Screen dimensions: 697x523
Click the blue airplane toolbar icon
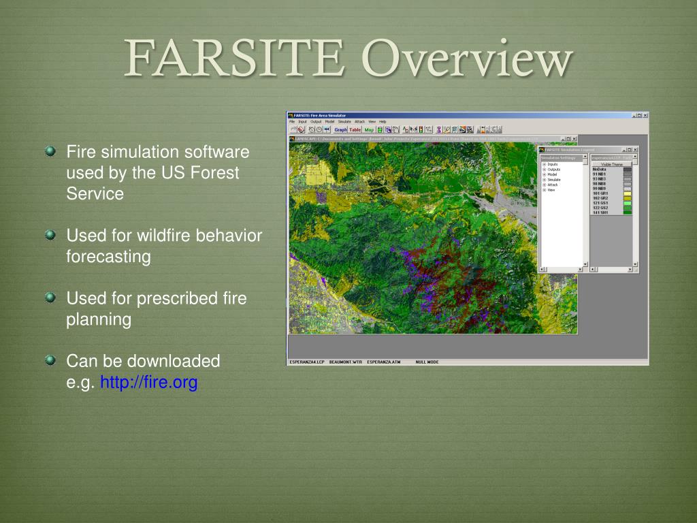coord(327,129)
